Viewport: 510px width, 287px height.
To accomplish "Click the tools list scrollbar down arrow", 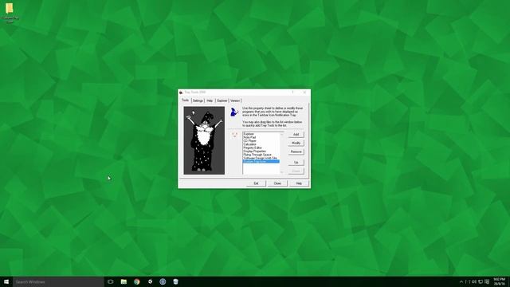I will (281, 172).
